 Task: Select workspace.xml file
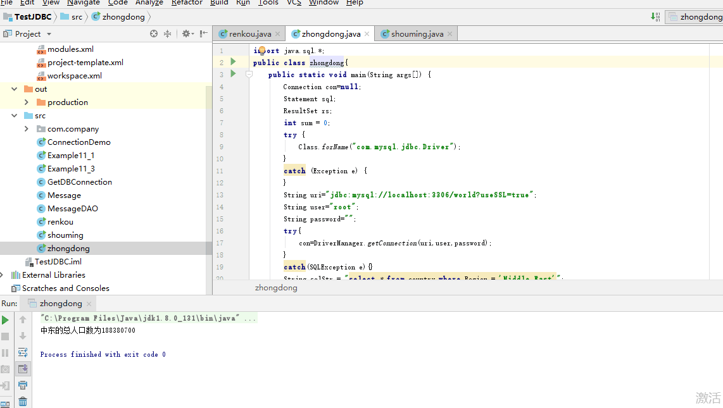[x=69, y=75]
